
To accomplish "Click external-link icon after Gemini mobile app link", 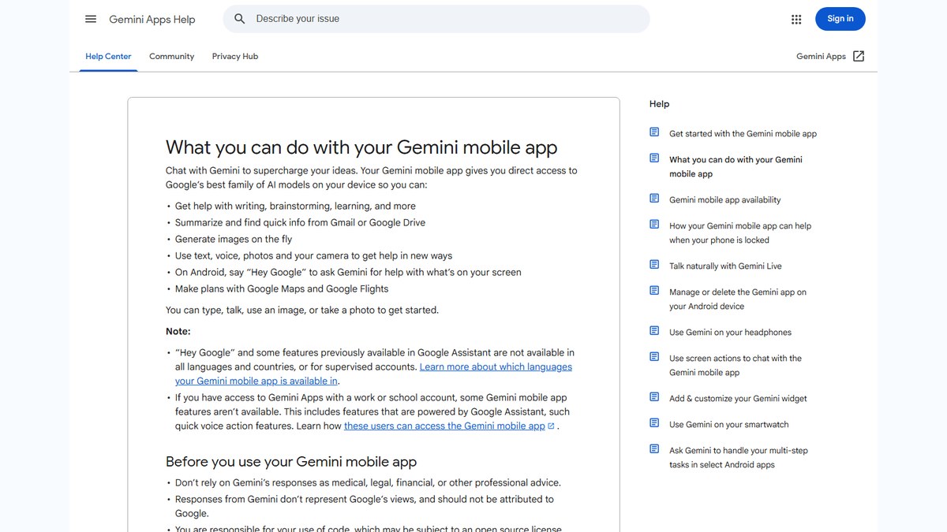I will click(x=551, y=426).
